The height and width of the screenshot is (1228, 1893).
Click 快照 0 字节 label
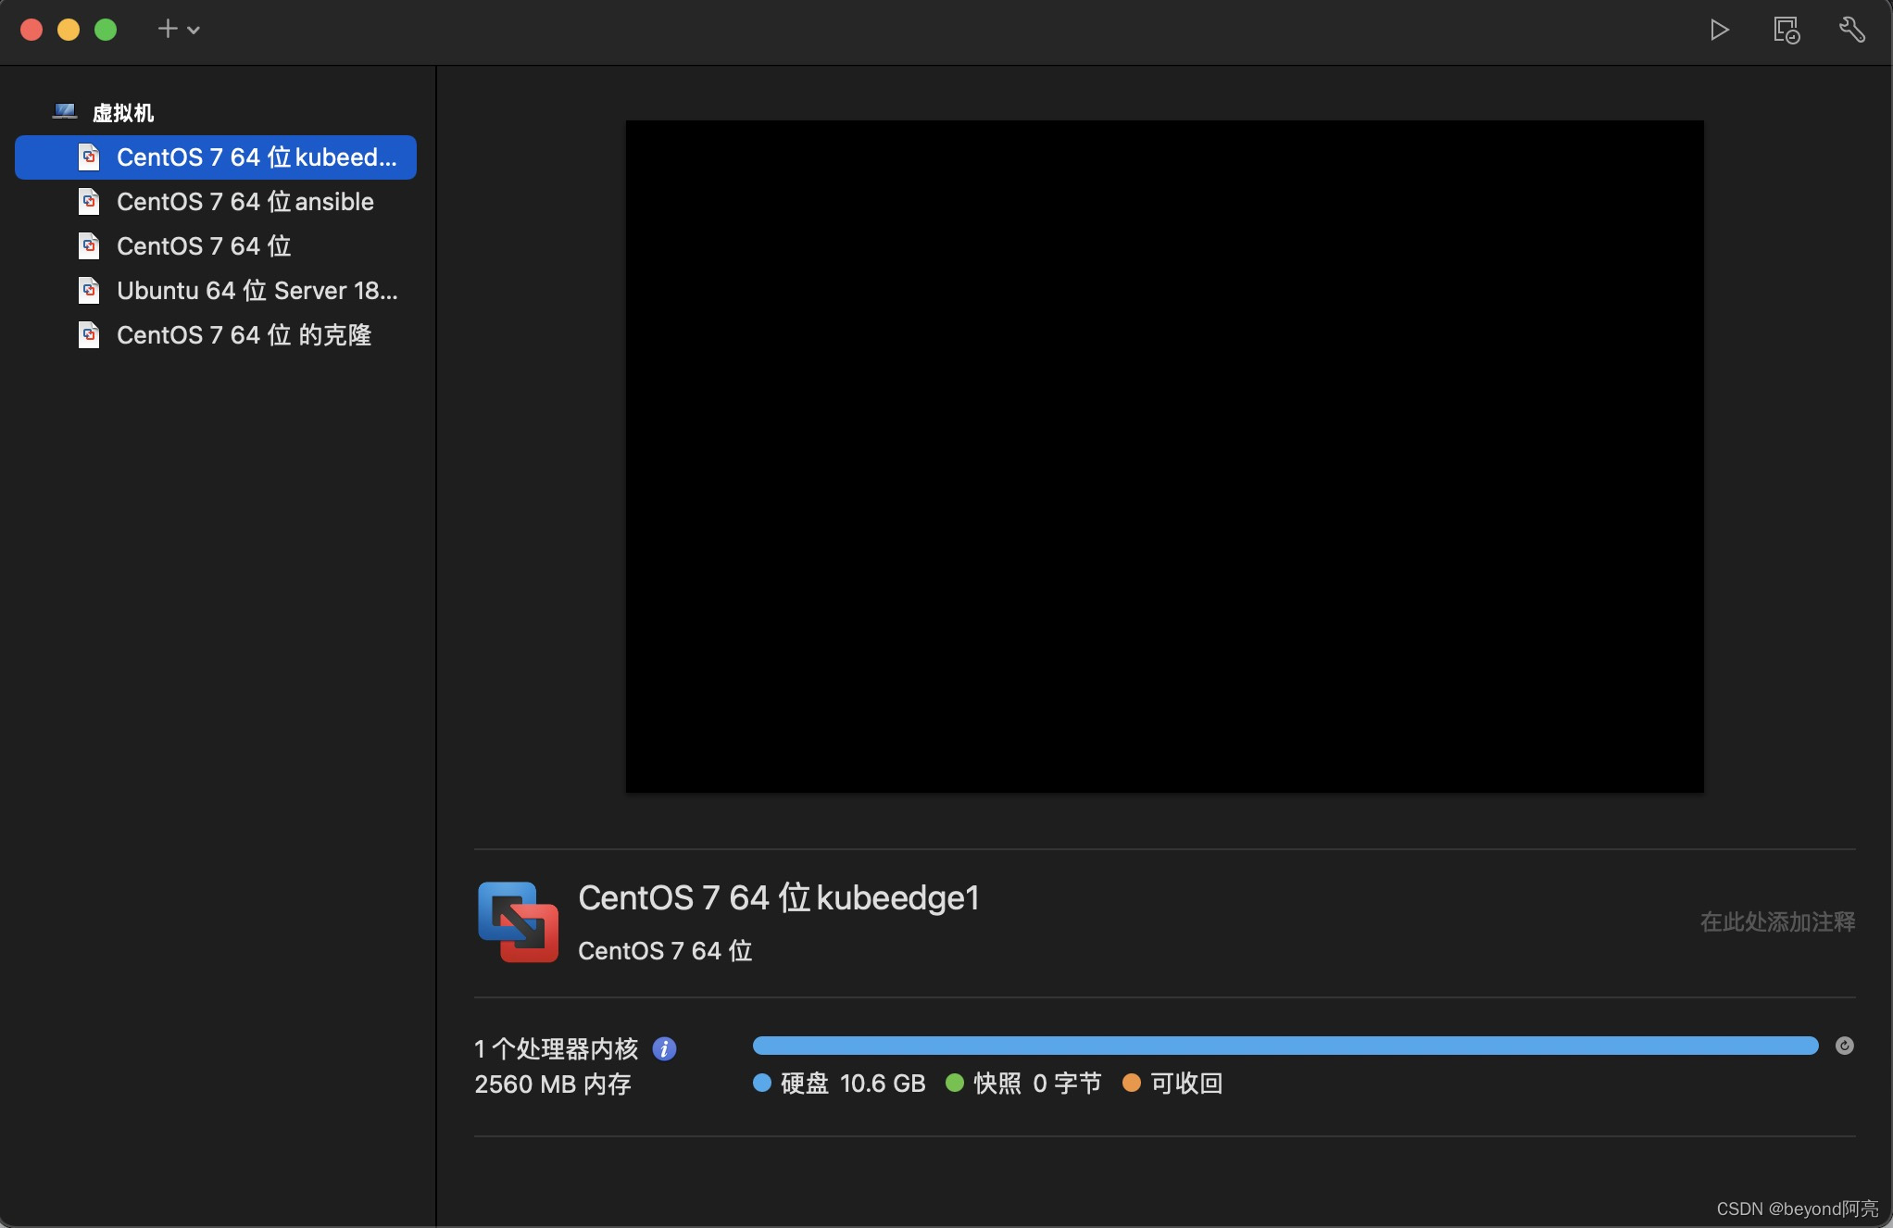pyautogui.click(x=1037, y=1084)
